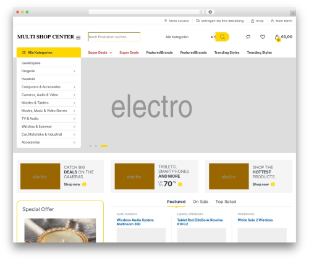Open White Solo 2 Wireless product
Viewport: 309px width, 261px height.
(255, 220)
